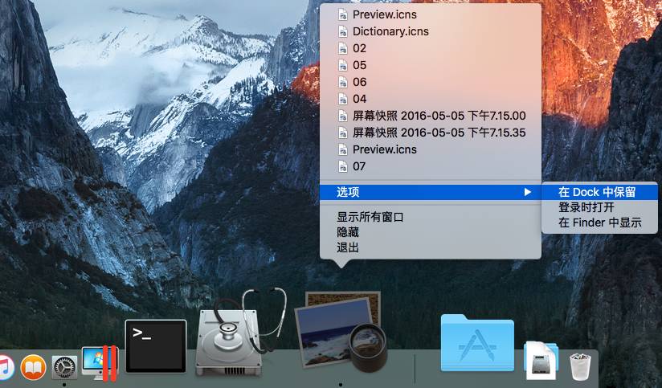This screenshot has height=388, width=662.
Task: Enable 登录时打开 for Preview
Action: click(x=586, y=207)
